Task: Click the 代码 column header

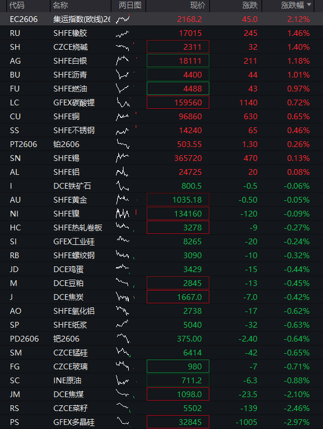Action: (x=16, y=5)
